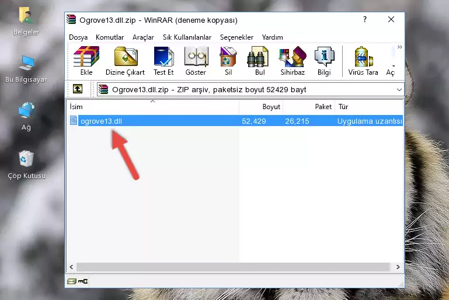Click the 52,429 size value
This screenshot has height=300, width=449.
254,121
